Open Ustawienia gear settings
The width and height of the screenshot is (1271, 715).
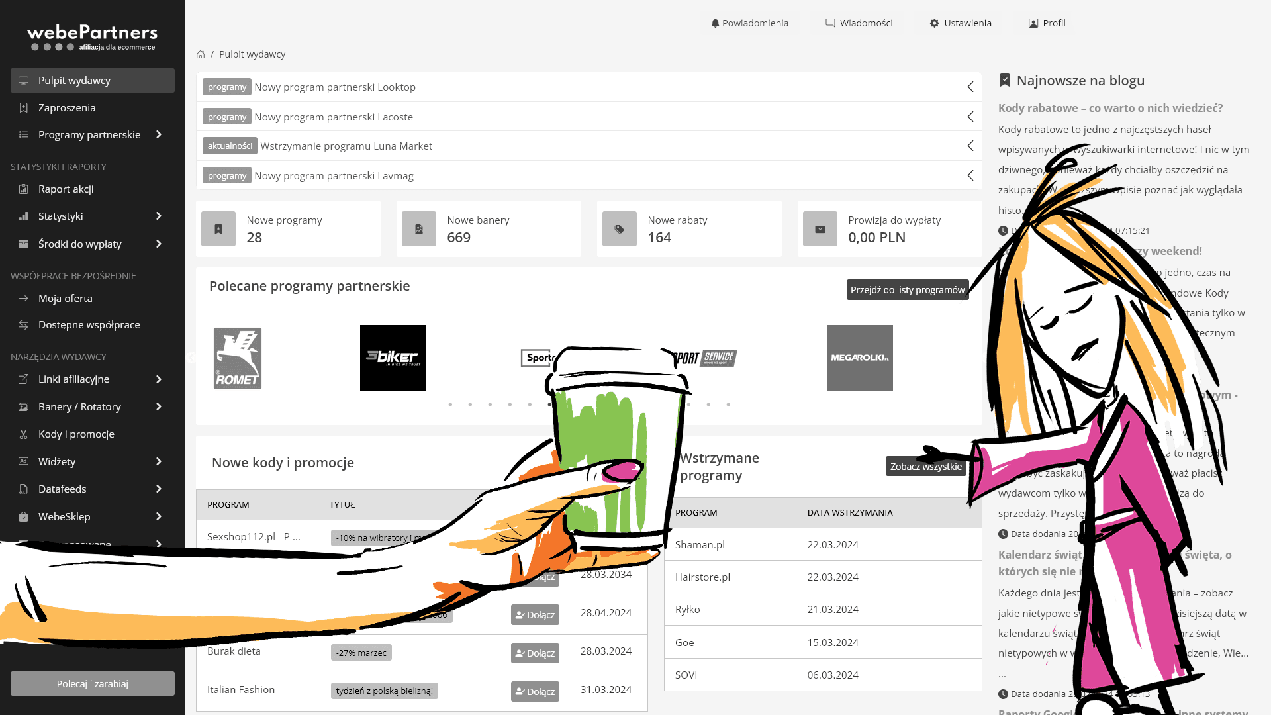point(960,23)
